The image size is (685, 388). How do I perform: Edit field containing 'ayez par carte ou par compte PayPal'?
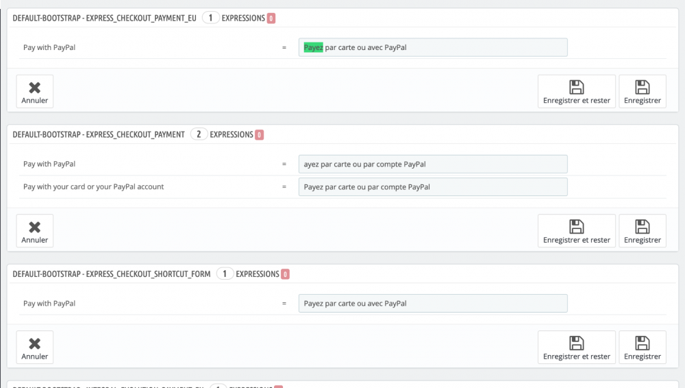(433, 164)
